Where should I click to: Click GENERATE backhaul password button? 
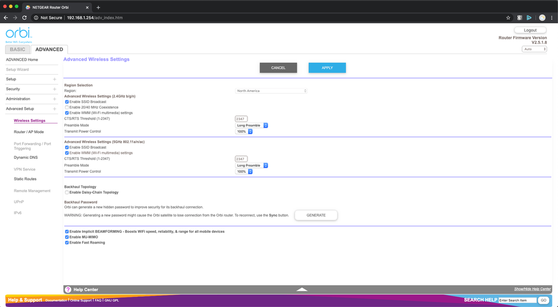316,215
